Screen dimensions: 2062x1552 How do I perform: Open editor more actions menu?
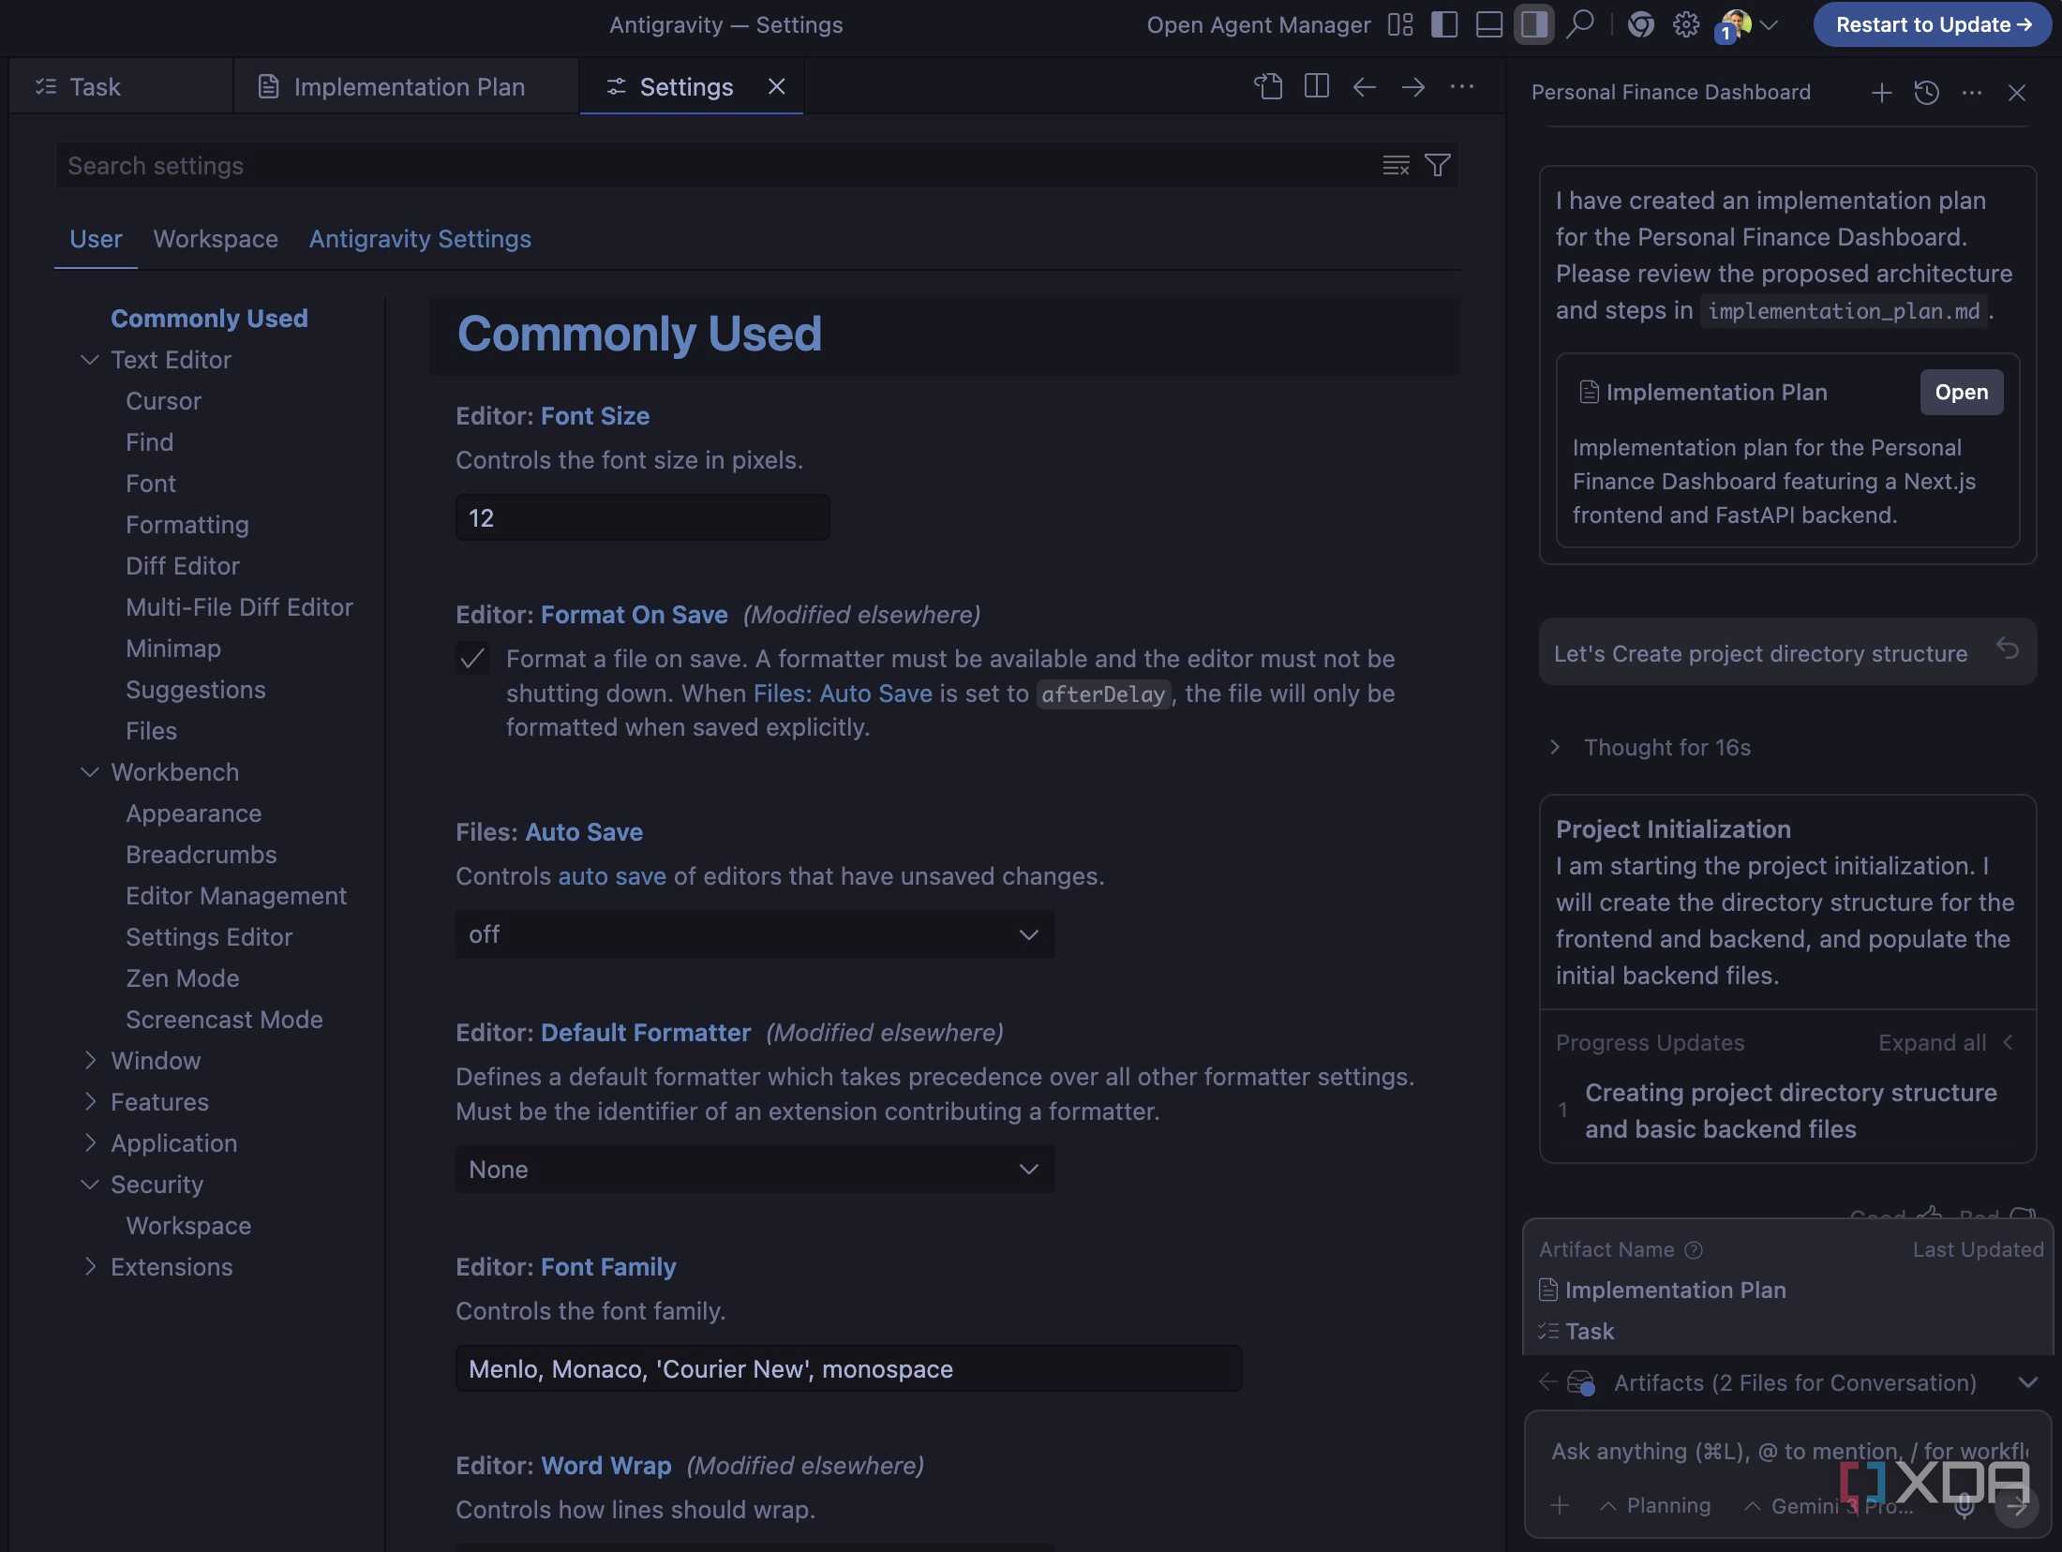tap(1462, 86)
